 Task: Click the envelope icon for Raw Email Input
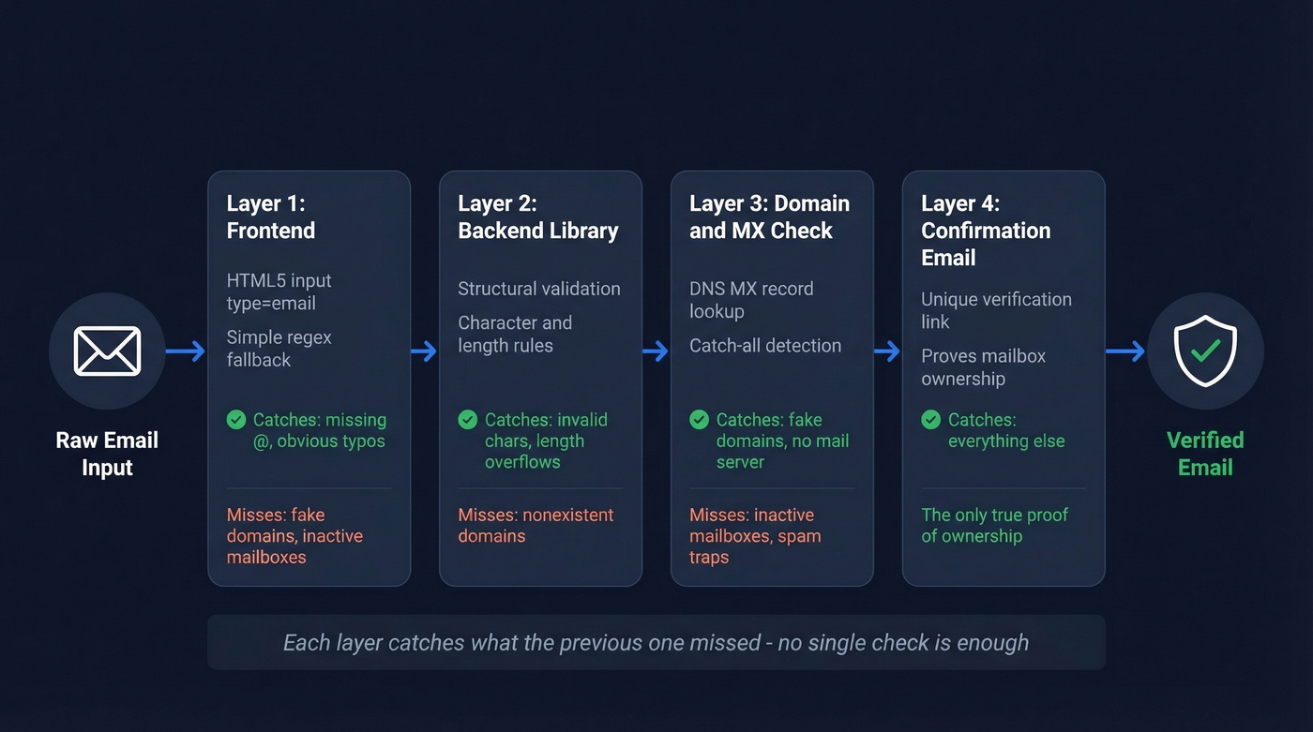106,351
